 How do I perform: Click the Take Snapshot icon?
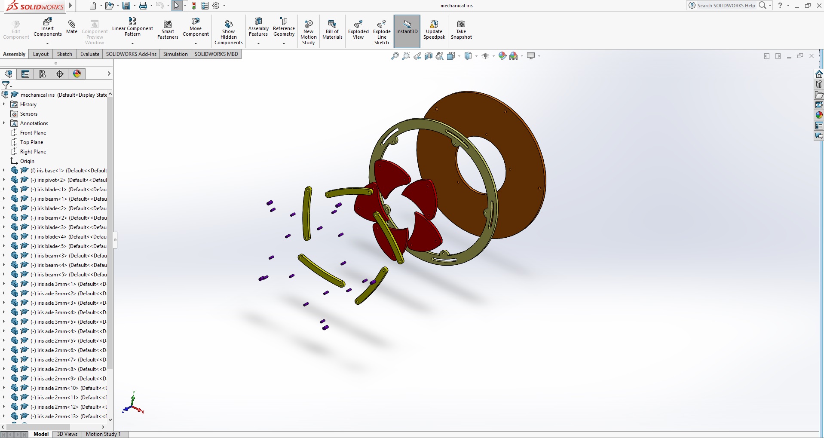(x=461, y=30)
